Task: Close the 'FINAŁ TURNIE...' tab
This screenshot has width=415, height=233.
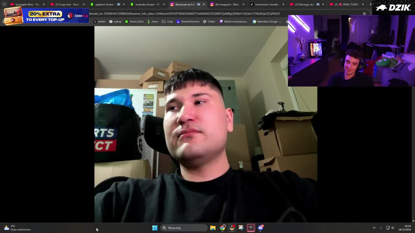Action: click(363, 5)
